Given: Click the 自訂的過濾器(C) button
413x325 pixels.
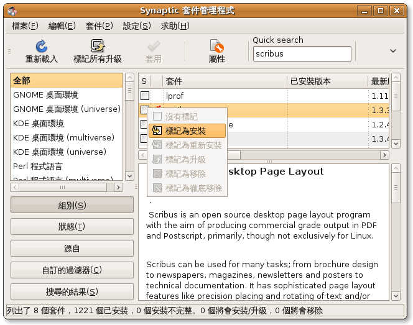Looking at the screenshot, I should [72, 270].
